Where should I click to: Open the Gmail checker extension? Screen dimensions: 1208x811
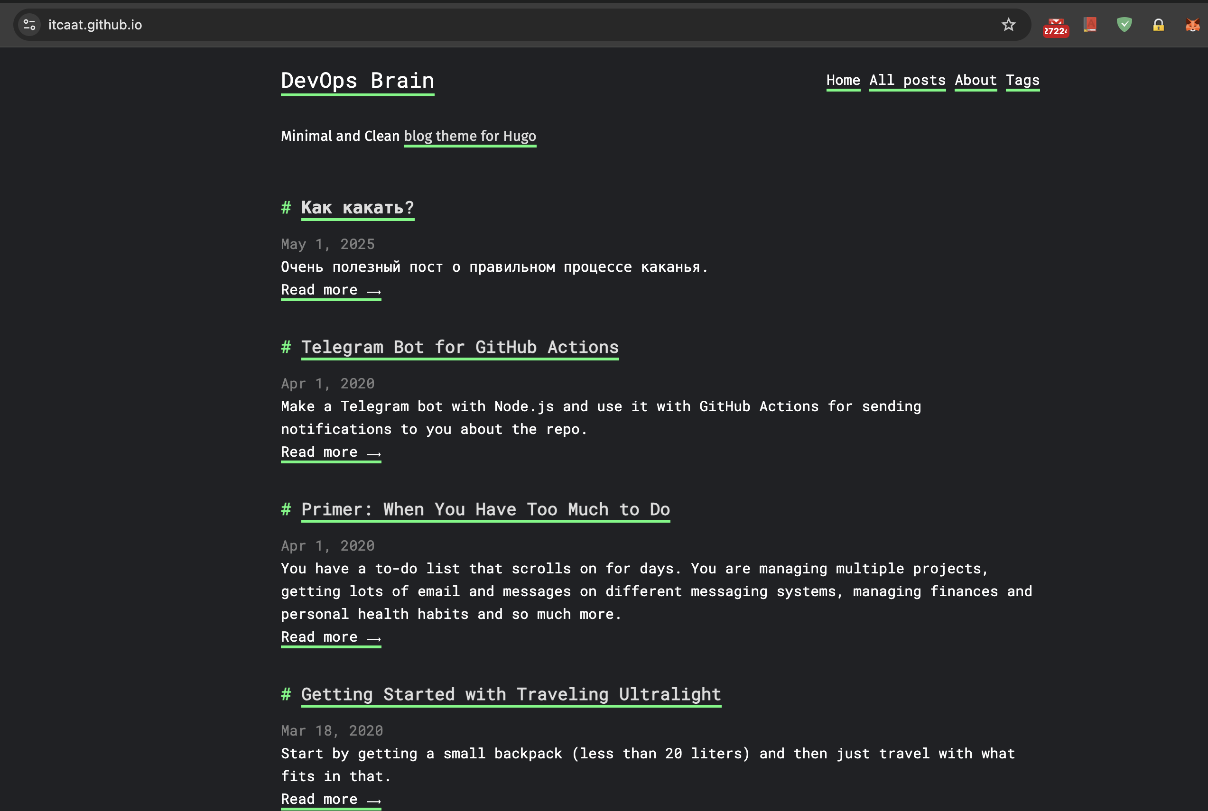(x=1055, y=26)
